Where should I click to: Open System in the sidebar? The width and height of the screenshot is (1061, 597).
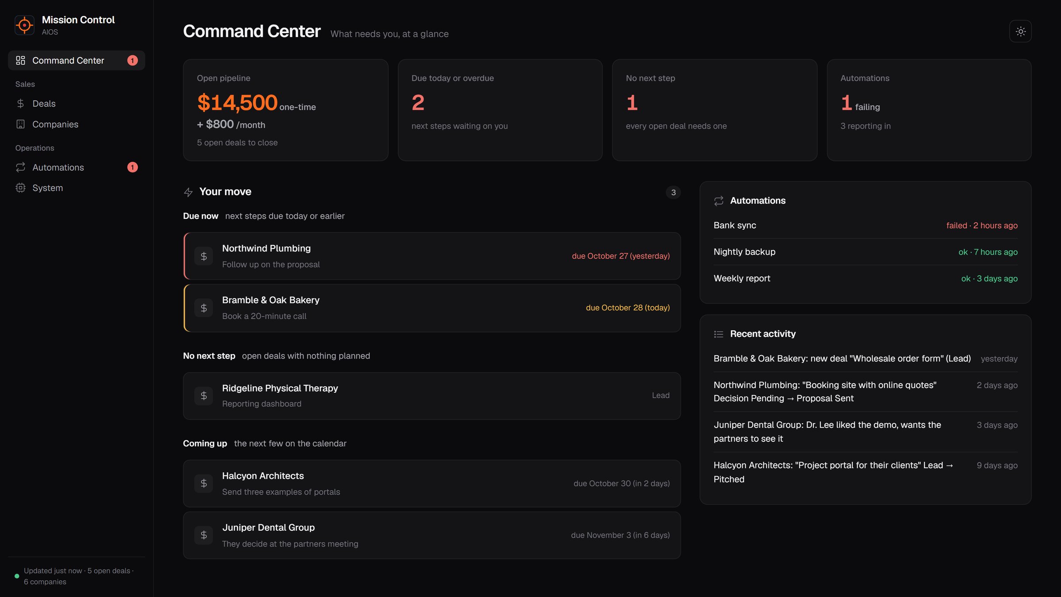76,188
